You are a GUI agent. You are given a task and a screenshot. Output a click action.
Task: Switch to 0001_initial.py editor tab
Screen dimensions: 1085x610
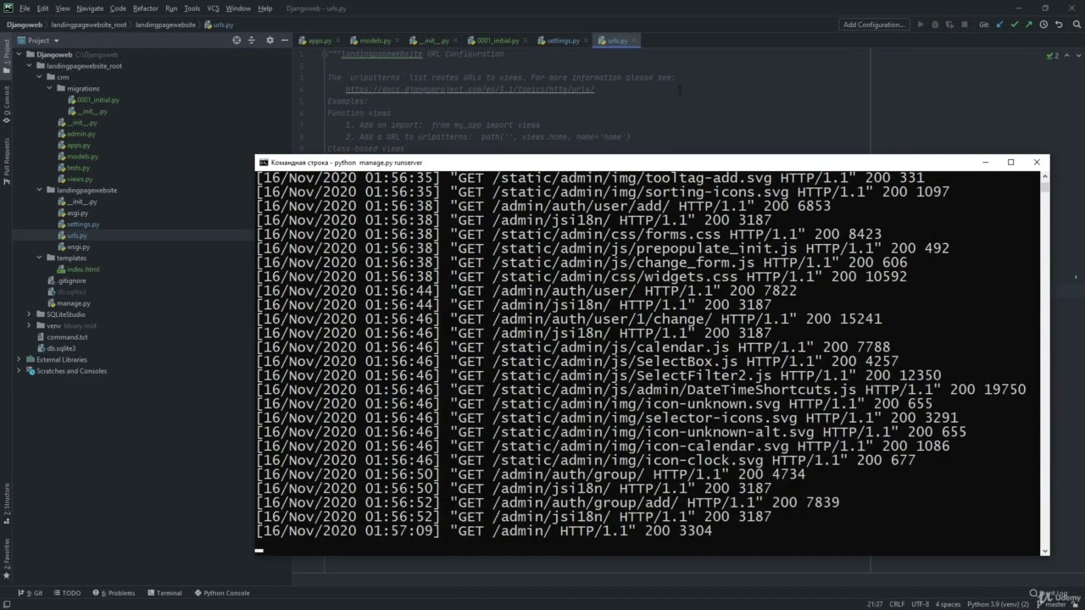click(498, 41)
